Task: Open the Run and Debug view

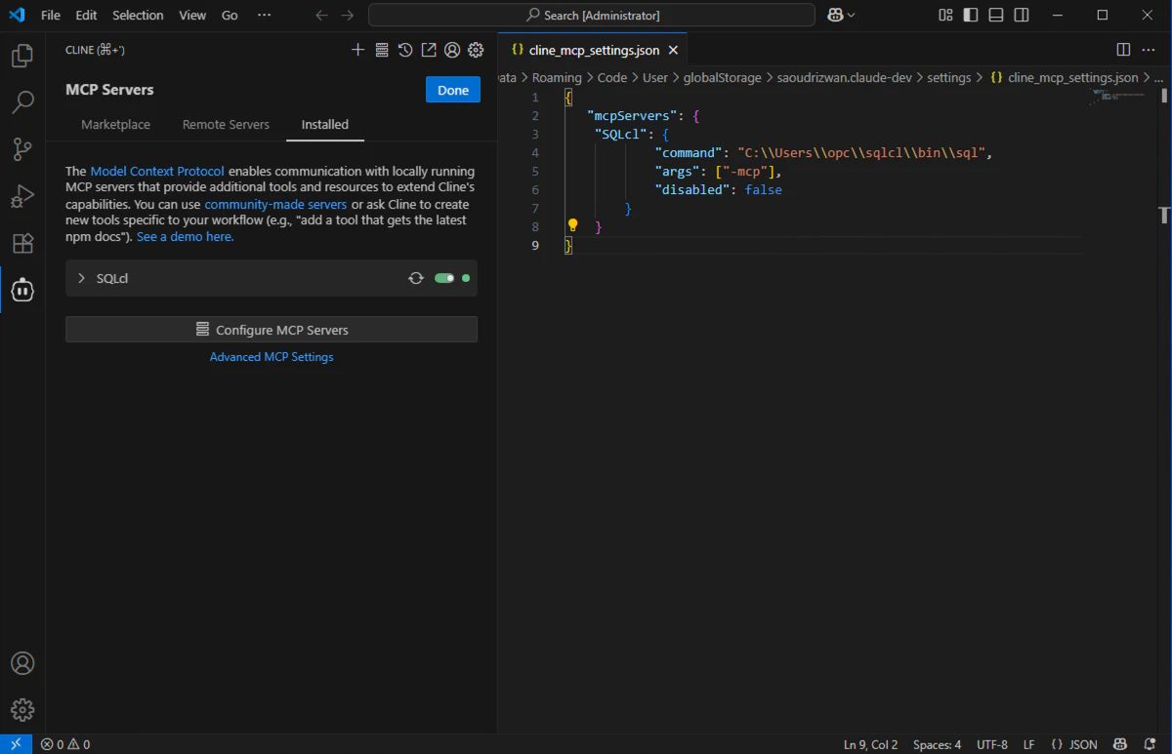Action: 22,196
